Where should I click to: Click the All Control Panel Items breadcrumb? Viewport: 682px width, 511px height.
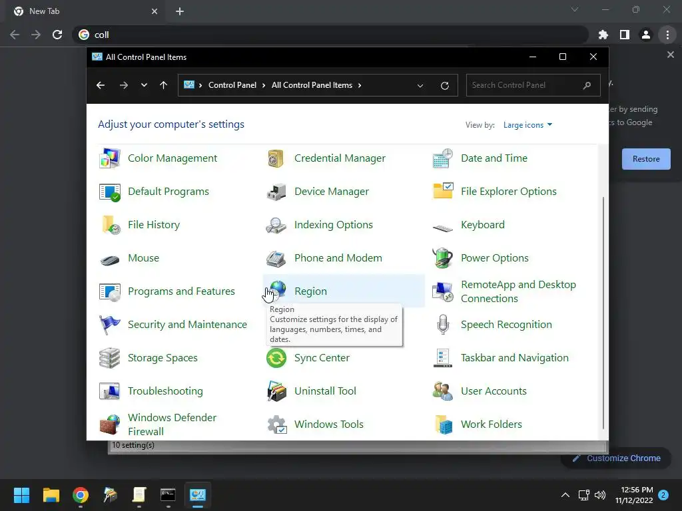click(x=312, y=85)
